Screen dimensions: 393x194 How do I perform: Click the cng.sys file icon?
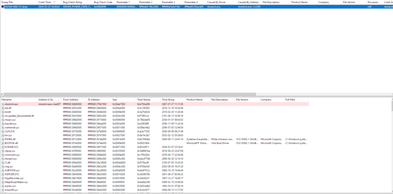point(3,167)
